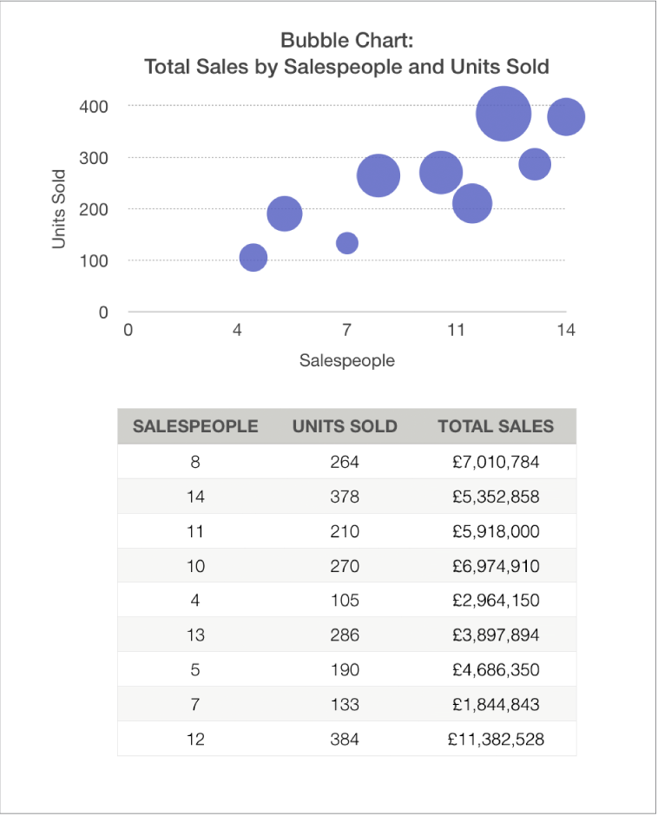Click the largest bubble in the chart

(x=503, y=113)
